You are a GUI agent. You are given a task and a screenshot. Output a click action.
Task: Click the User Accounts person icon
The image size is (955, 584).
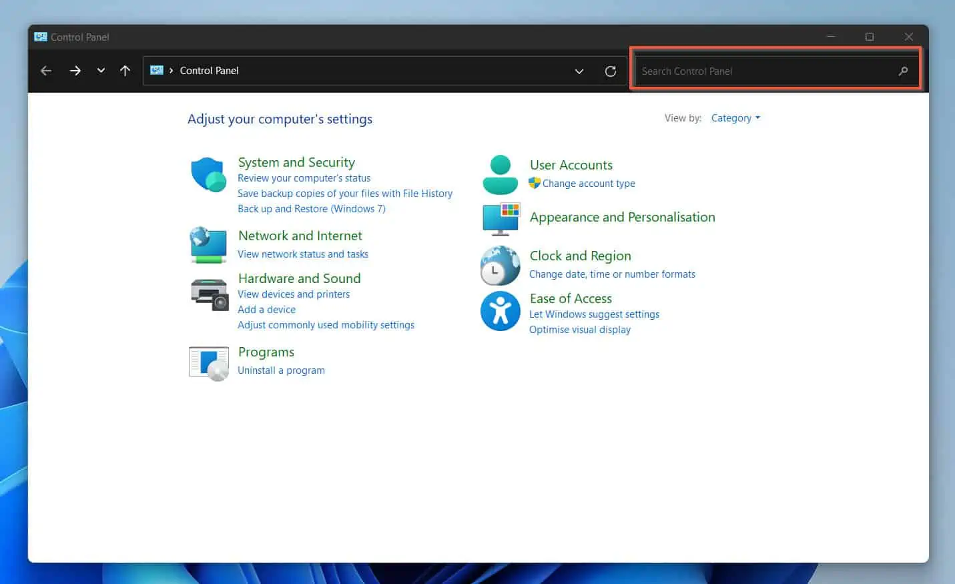point(500,175)
